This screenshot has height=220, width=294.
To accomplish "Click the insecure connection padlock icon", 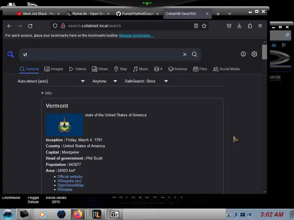I will point(63,26).
